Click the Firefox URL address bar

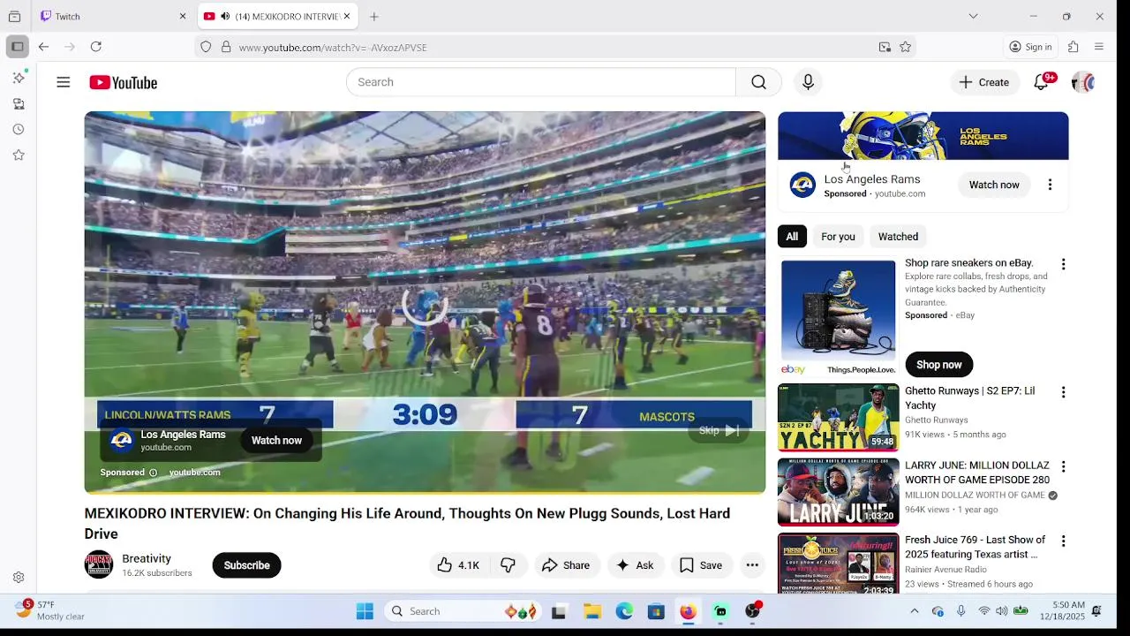(556, 47)
